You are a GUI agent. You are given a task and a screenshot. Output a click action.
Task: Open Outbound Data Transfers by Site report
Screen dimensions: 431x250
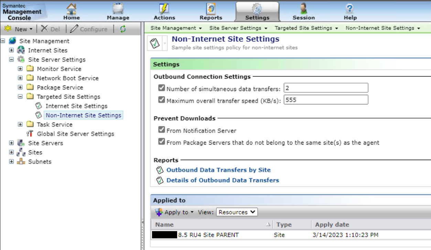(218, 170)
